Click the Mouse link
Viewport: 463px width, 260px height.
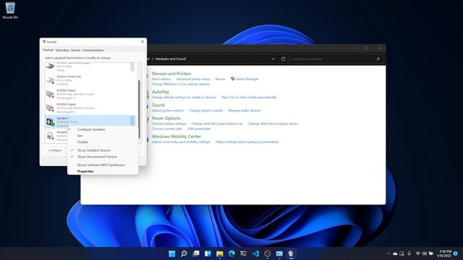[220, 79]
